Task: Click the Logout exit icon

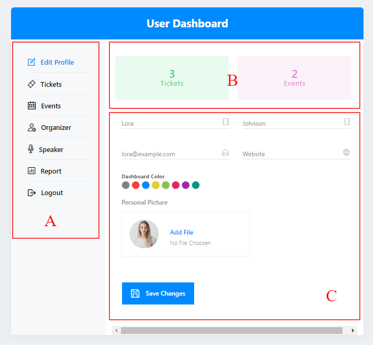Action: click(32, 192)
